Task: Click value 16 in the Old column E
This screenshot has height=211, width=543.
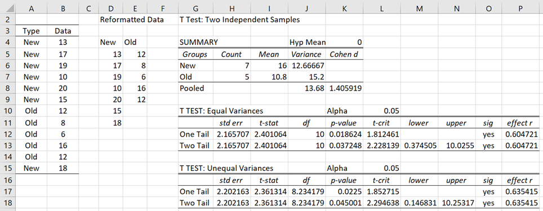Action: coord(135,88)
